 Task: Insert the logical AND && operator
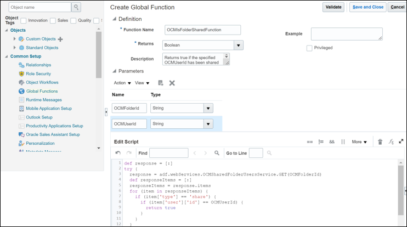point(332,141)
